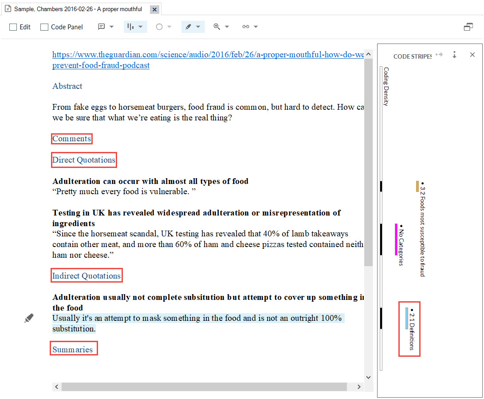
Task: Click the document's vertical scroll-down arrow
Action: pos(369,377)
